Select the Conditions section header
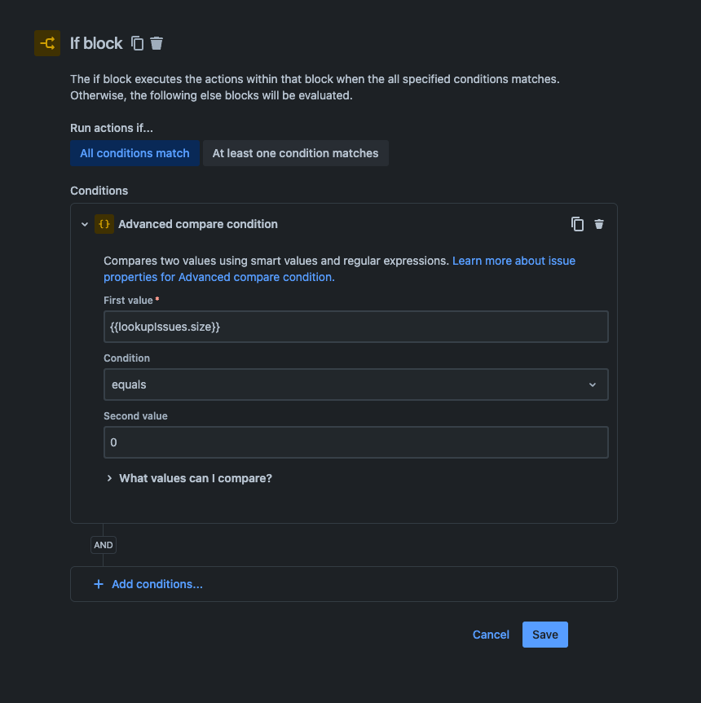 tap(99, 191)
